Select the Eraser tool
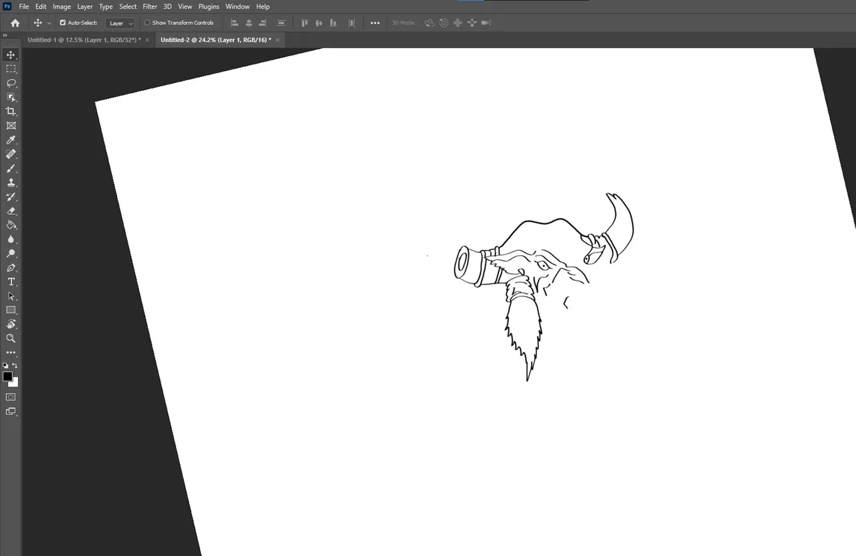Viewport: 856px width, 556px height. [x=11, y=211]
